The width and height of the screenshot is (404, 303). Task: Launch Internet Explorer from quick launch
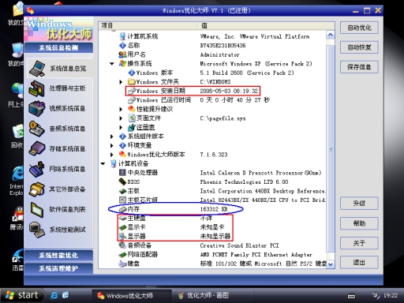pos(54,295)
